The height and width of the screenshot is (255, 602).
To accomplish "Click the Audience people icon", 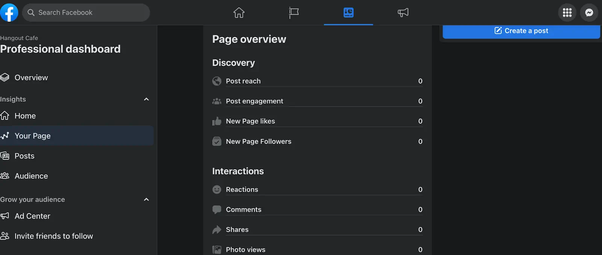I will [5, 176].
